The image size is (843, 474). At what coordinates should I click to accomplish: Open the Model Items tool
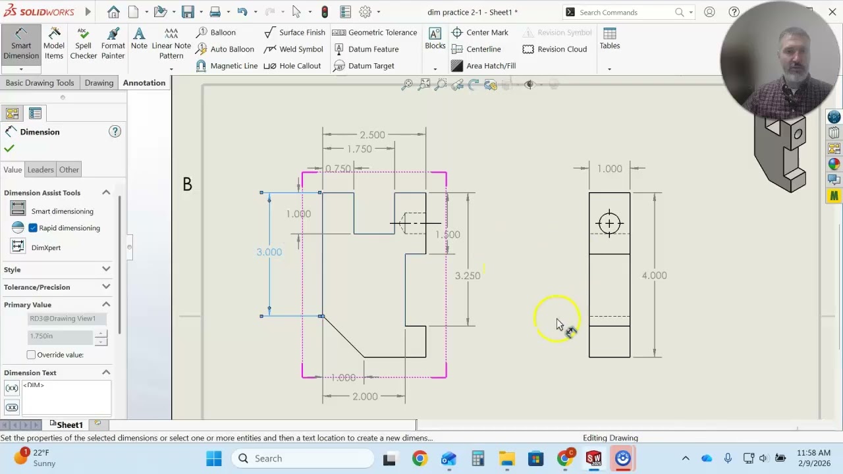[x=54, y=44]
